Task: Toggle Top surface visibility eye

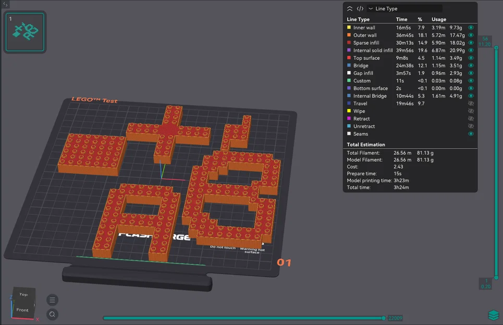Action: [471, 58]
